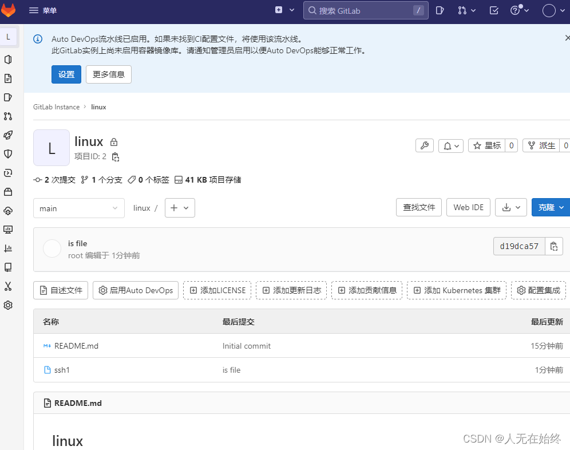Image resolution: width=570 pixels, height=450 pixels.
Task: Open security shield sidebar icon
Action: coord(8,154)
